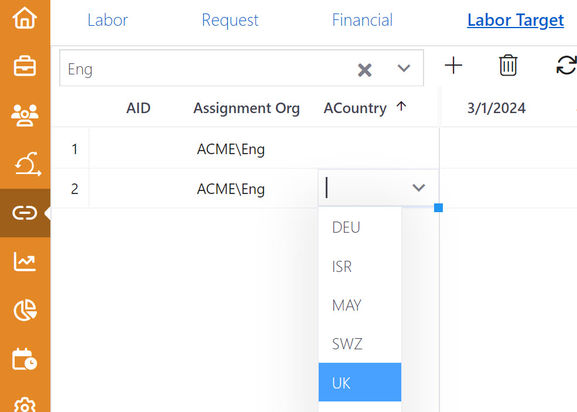Image resolution: width=577 pixels, height=412 pixels.
Task: Switch to the Financial tab
Action: click(x=362, y=19)
